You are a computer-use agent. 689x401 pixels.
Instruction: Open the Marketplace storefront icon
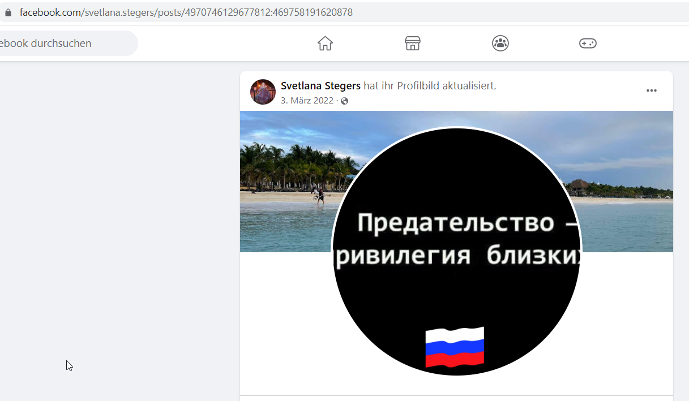click(x=413, y=44)
